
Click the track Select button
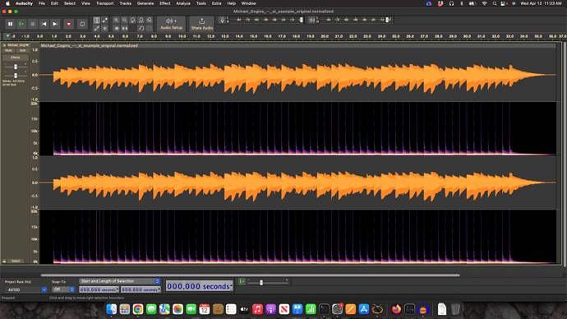pyautogui.click(x=16, y=261)
